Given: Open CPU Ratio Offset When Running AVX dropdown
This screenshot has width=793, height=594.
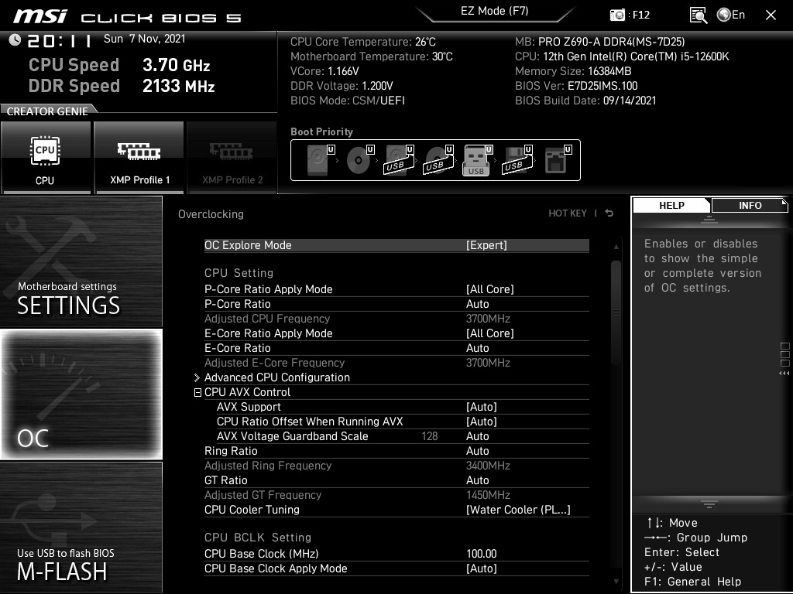Looking at the screenshot, I should tap(403, 422).
